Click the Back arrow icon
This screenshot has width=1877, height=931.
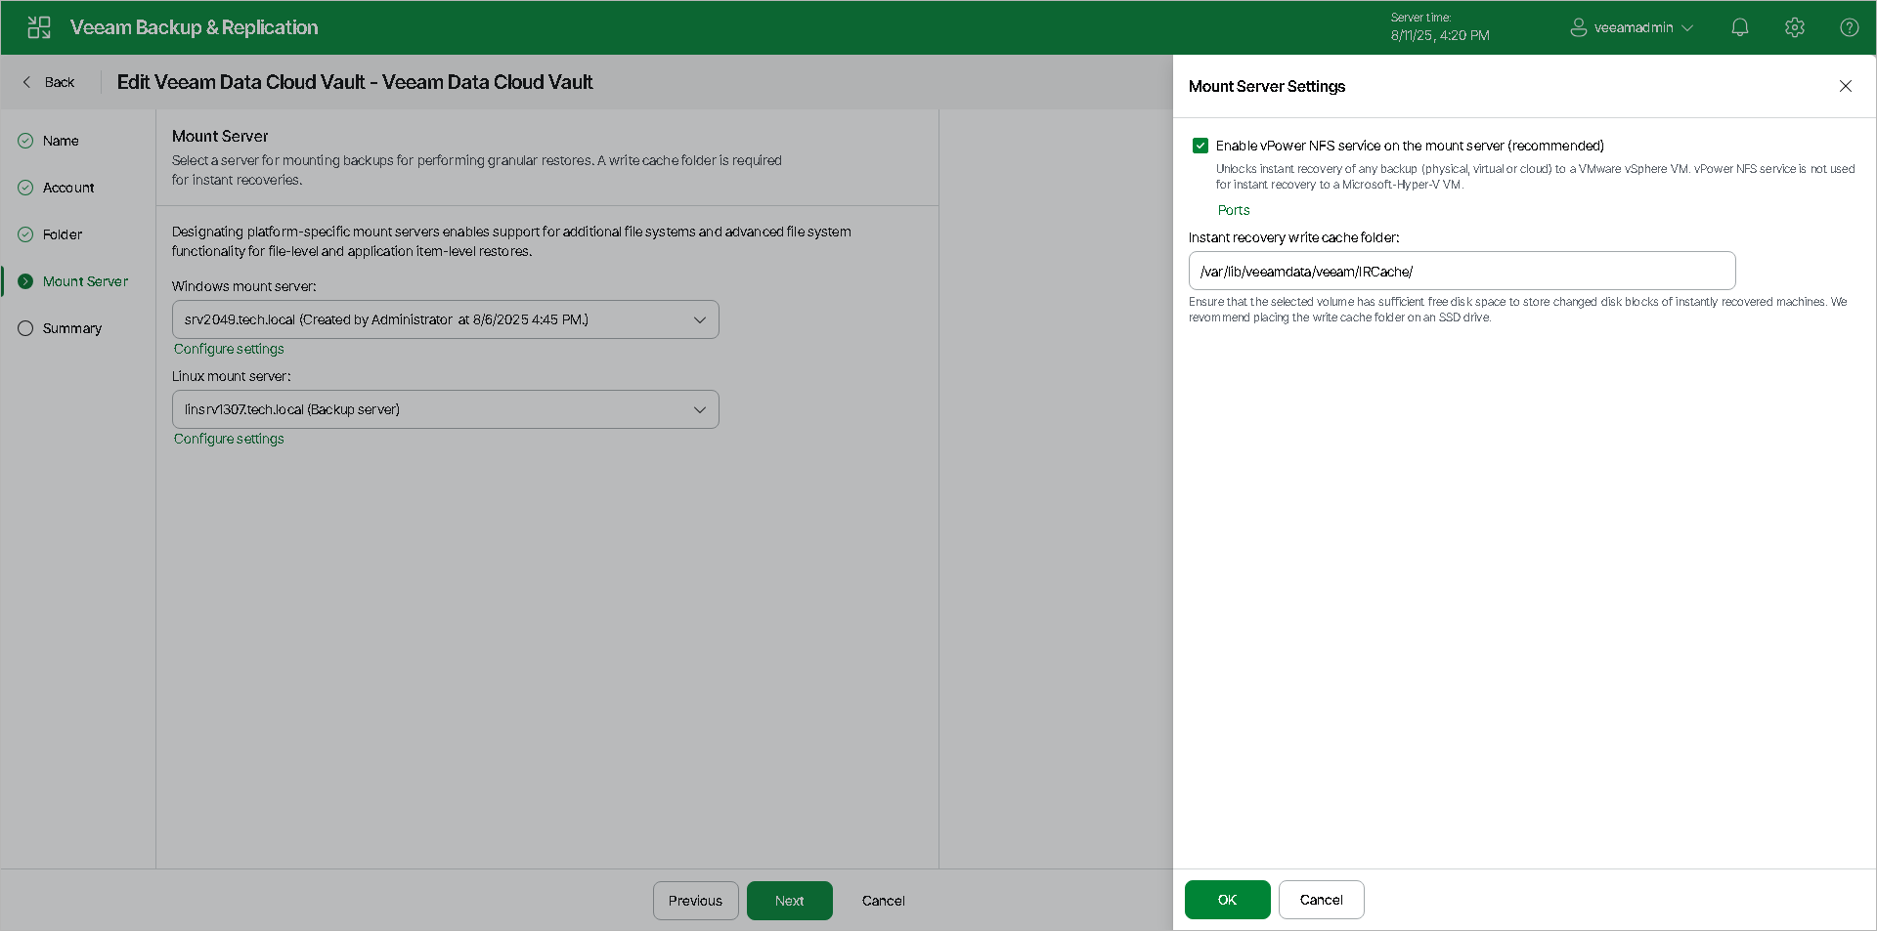(26, 82)
